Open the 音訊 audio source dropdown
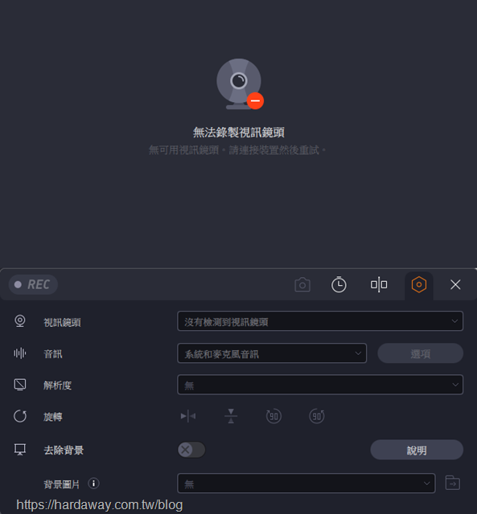This screenshot has width=477, height=514. 272,353
